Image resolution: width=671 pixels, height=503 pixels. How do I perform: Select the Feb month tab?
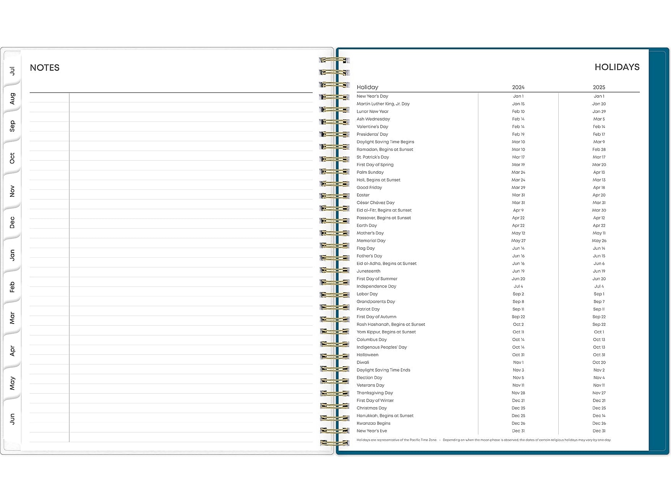(12, 287)
